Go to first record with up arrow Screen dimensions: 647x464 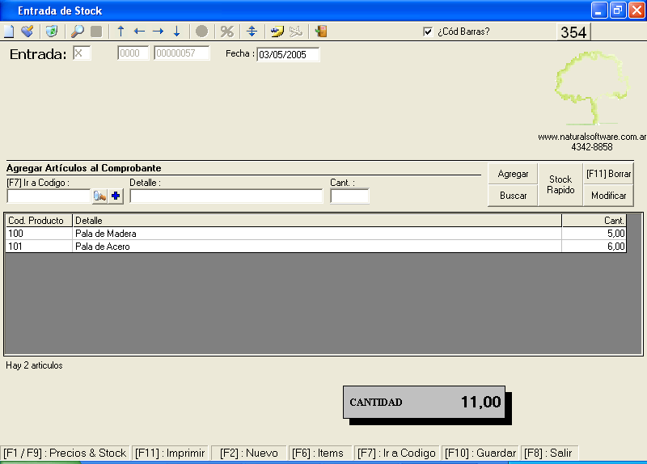point(121,32)
